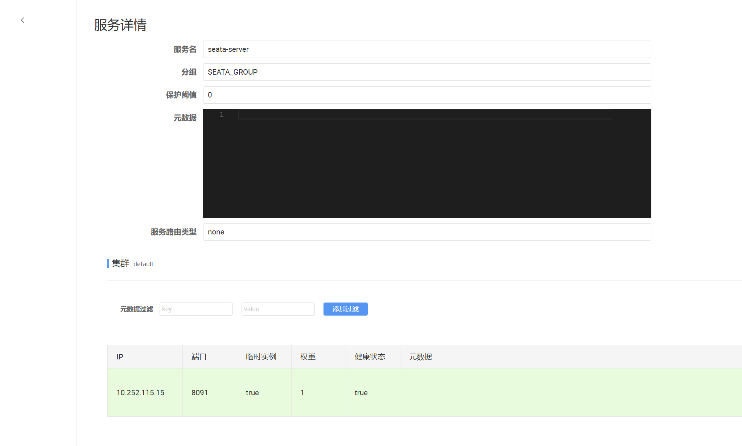This screenshot has width=742, height=446.
Task: Click the 健康状态 true cell in row
Action: tap(361, 393)
